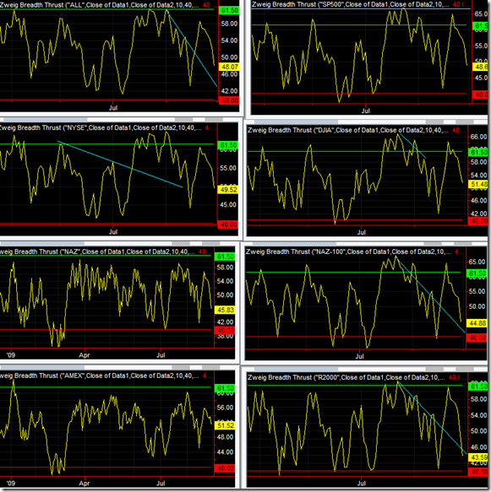This screenshot has height=492, width=491.
Task: Click the horizontal scrollbar thumb above the NYSE chart
Action: point(45,120)
